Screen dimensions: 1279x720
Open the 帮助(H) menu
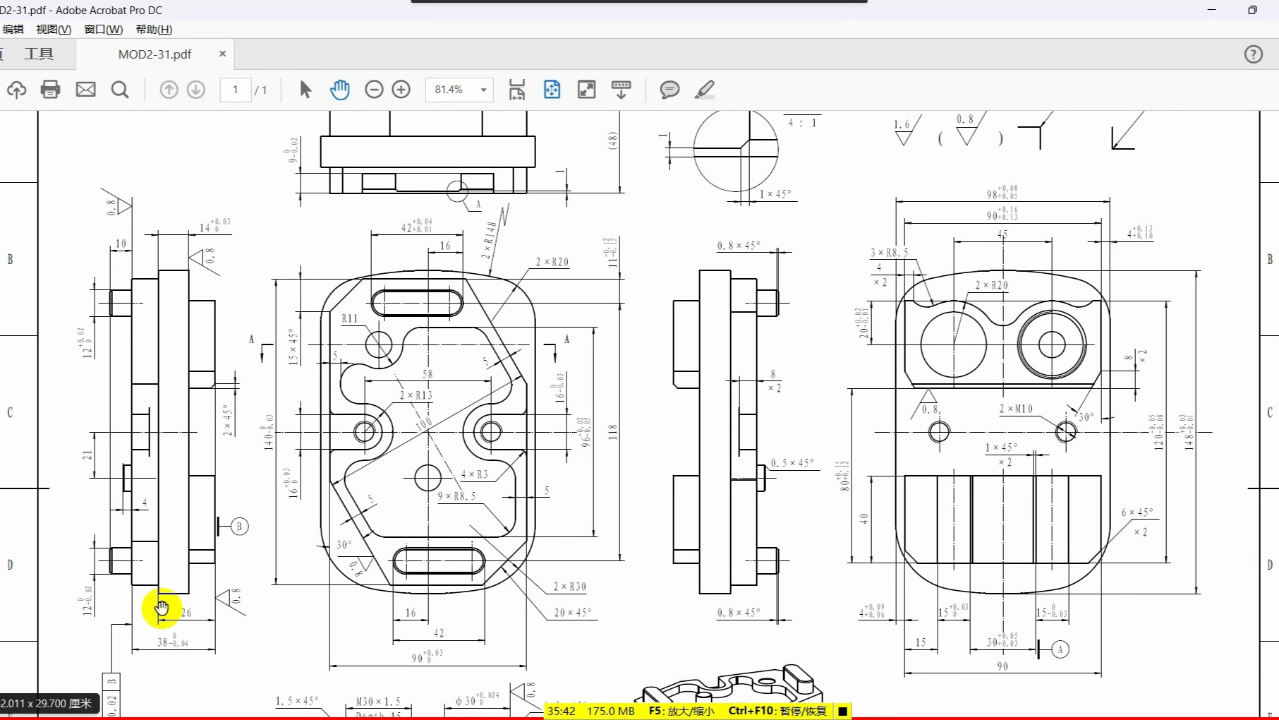tap(154, 30)
